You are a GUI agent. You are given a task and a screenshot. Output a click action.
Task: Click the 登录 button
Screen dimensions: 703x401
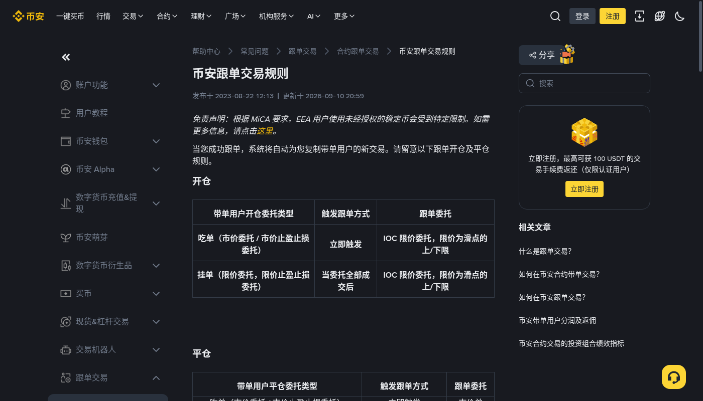pos(582,16)
